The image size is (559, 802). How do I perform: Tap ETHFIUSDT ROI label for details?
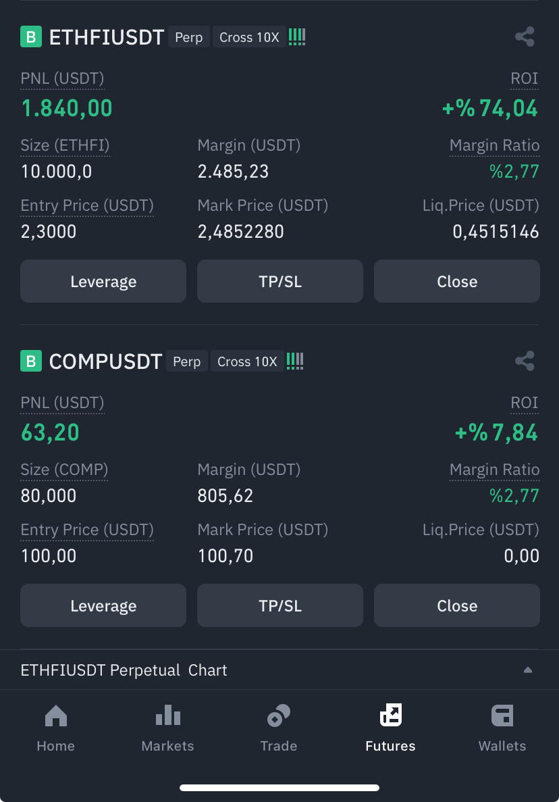click(x=525, y=78)
